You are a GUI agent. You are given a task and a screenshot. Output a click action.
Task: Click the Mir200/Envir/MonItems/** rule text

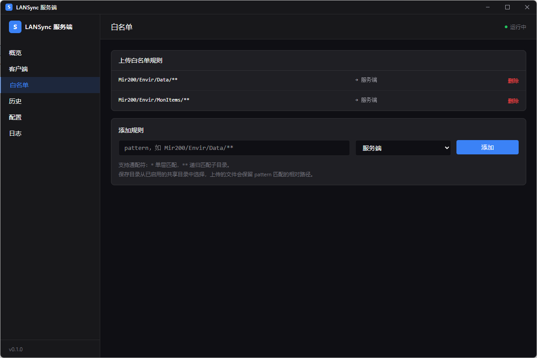pos(154,100)
